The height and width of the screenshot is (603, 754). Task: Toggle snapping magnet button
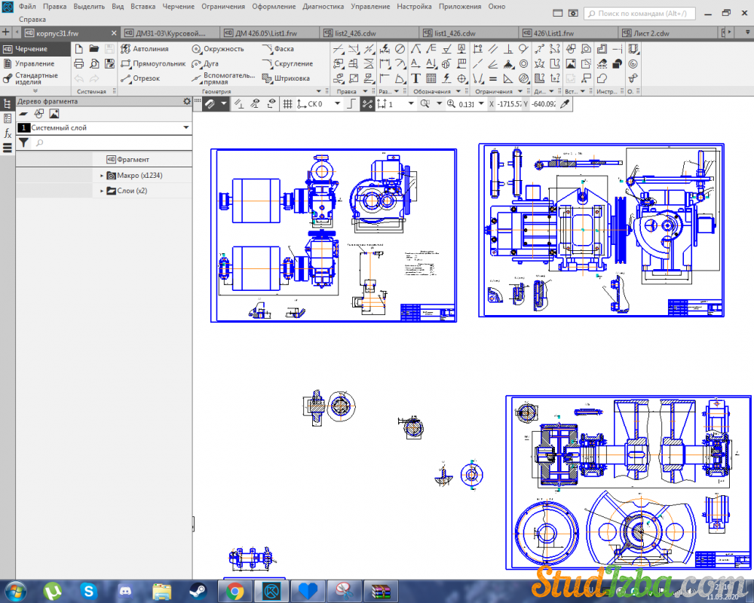pyautogui.click(x=211, y=104)
